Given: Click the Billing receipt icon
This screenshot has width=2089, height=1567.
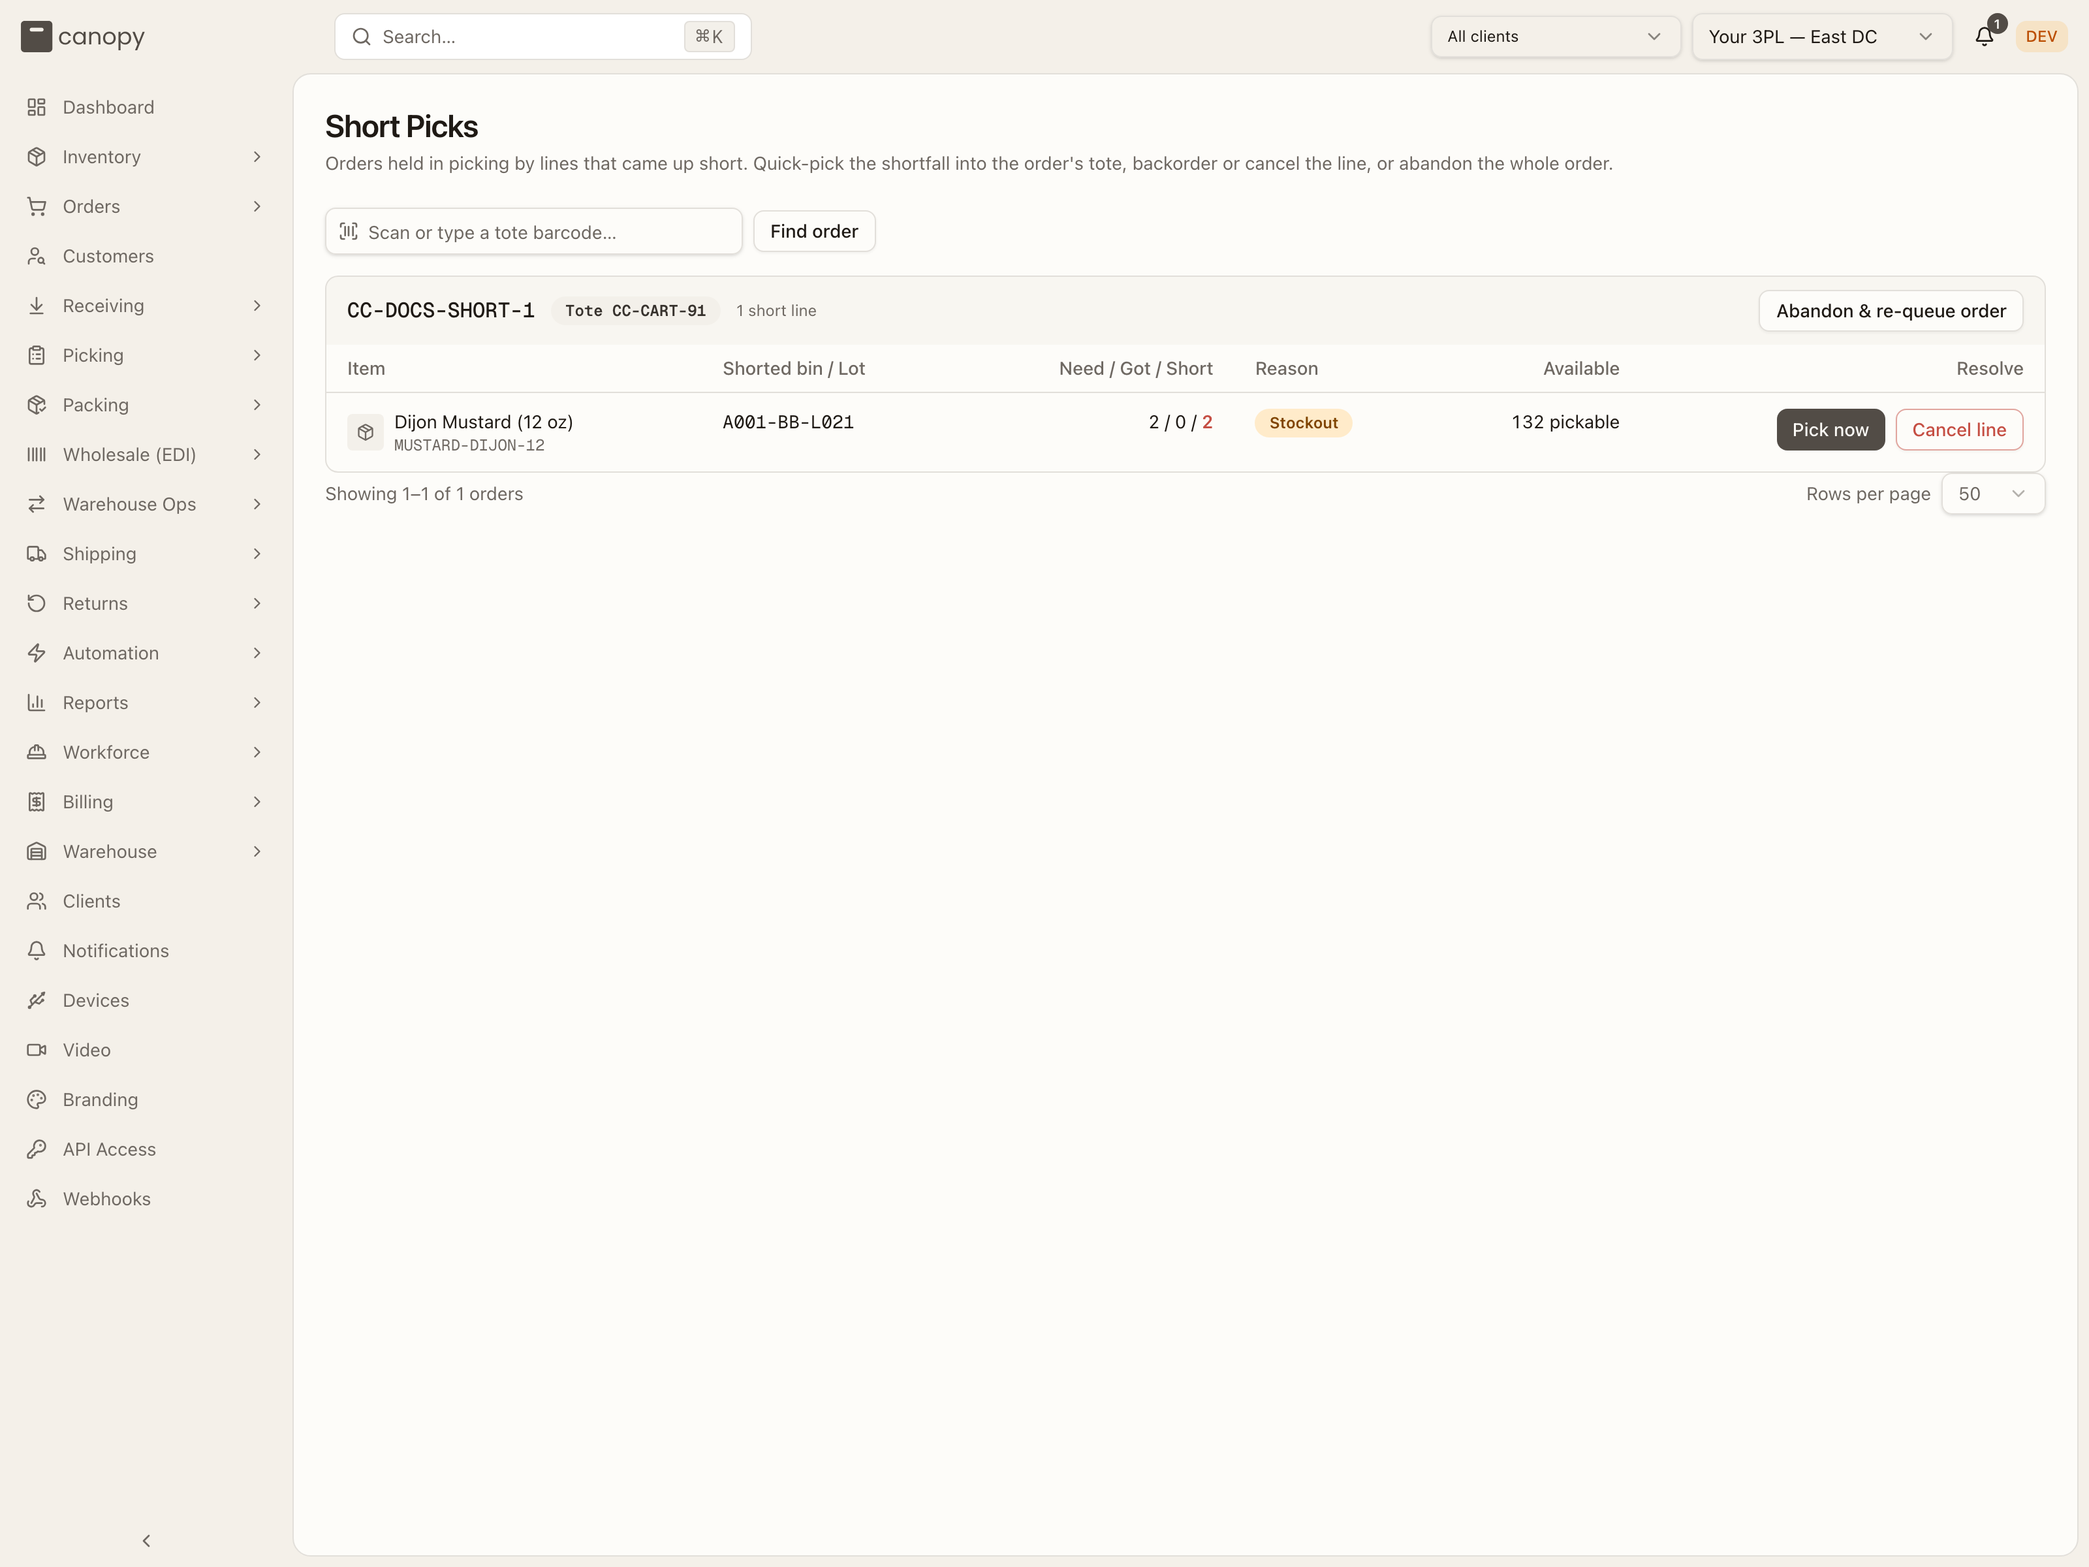Looking at the screenshot, I should point(37,802).
